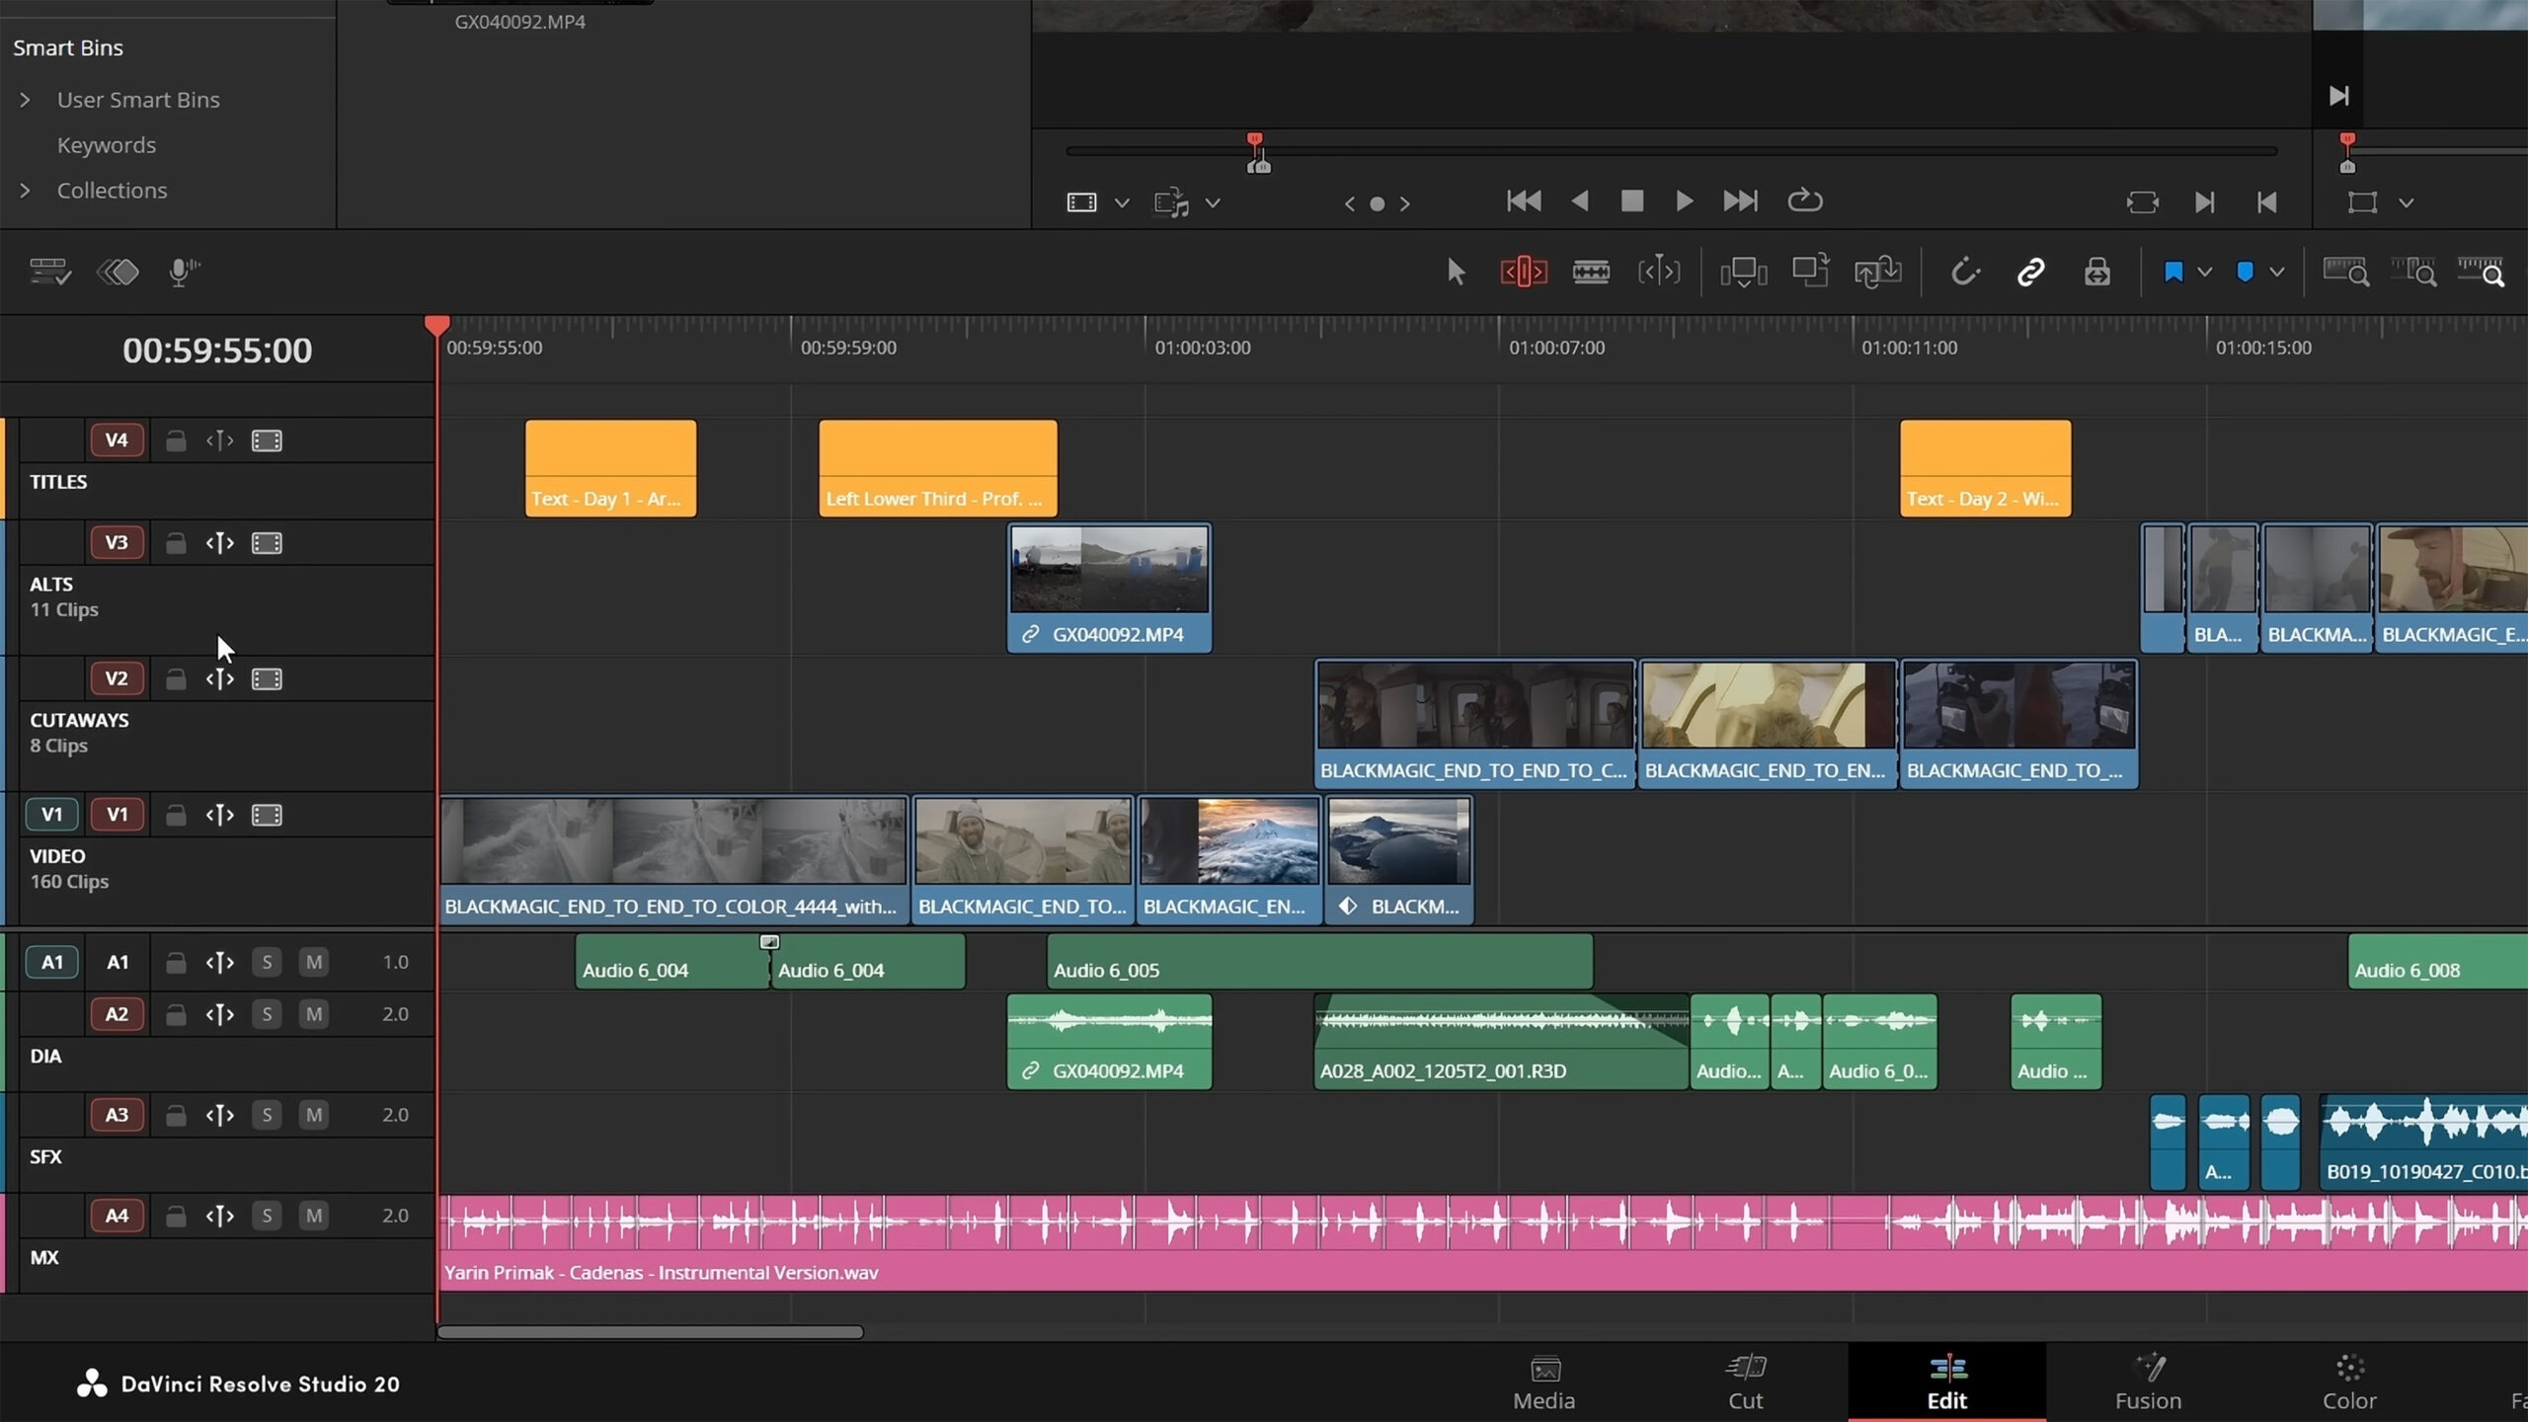
Task: Solo the A3 SFX track
Action: tap(266, 1114)
